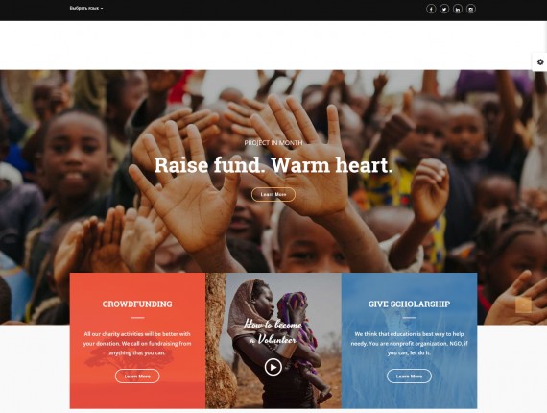Click Learn More in Give Scholarship card
Image resolution: width=547 pixels, height=413 pixels.
pos(409,376)
